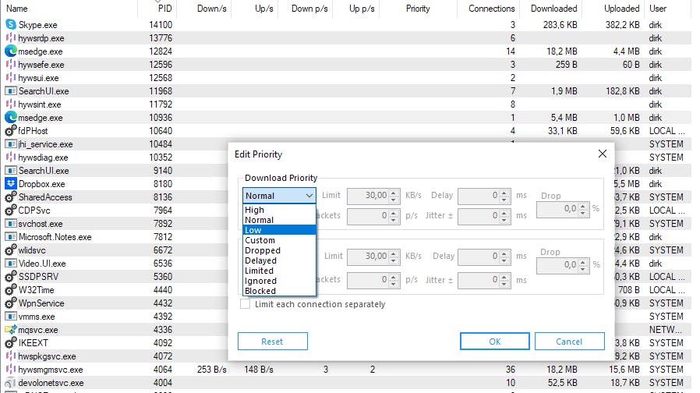Select Delayed priority option
The height and width of the screenshot is (393, 700).
pyautogui.click(x=280, y=260)
